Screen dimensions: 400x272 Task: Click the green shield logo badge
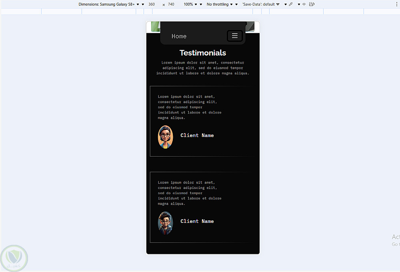(14, 258)
